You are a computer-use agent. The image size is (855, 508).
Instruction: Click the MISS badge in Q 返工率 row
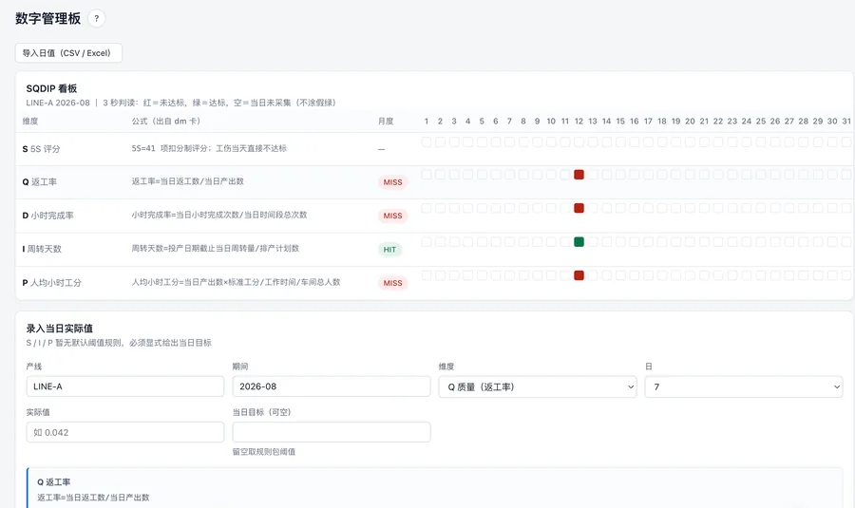[x=392, y=182]
